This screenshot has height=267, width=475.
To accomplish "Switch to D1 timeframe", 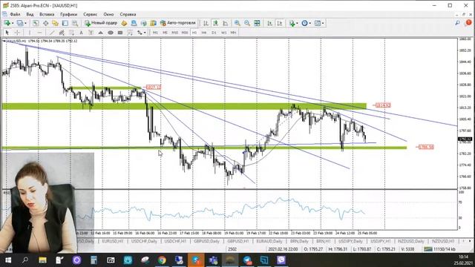I will pos(214,33).
